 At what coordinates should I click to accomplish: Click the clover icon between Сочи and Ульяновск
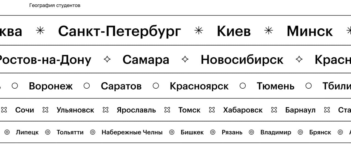tap(45, 110)
